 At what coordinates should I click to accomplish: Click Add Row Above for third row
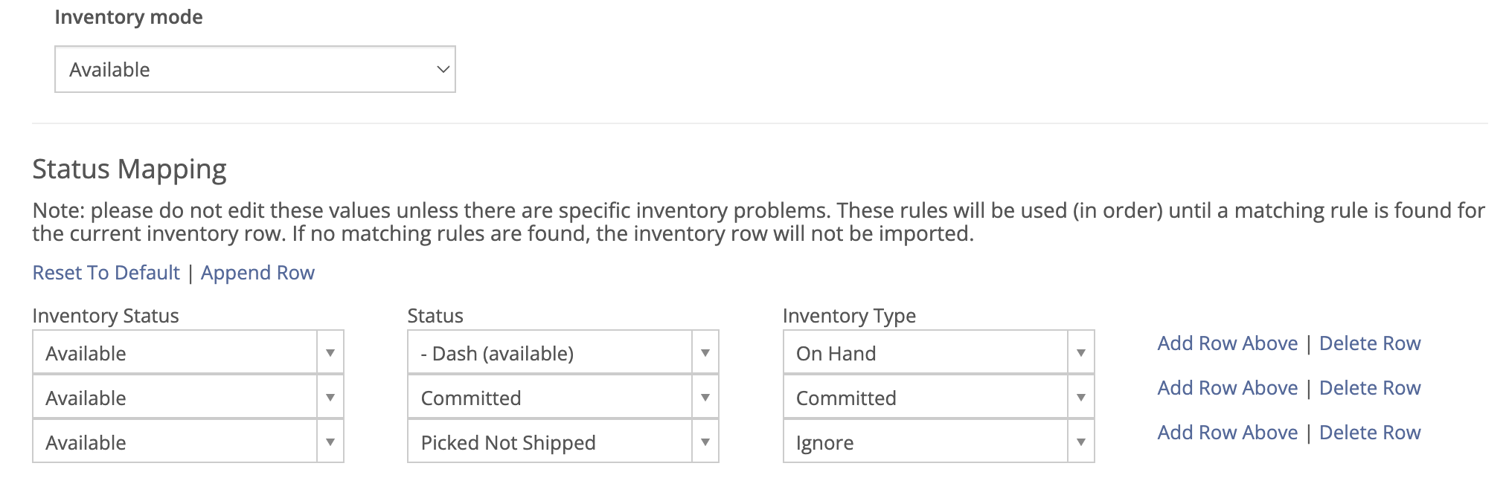(x=1227, y=433)
